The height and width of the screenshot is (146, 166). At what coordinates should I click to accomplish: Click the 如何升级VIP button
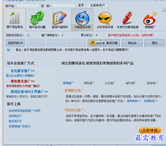[x=15, y=43]
